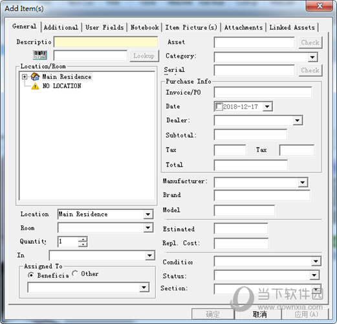Image resolution: width=337 pixels, height=324 pixels.
Task: Click the second Tax input field
Action: click(x=297, y=150)
